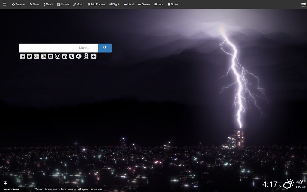The height and width of the screenshot is (192, 307).
Task: Launch YouTube from the shortcut icons
Action: (44, 56)
